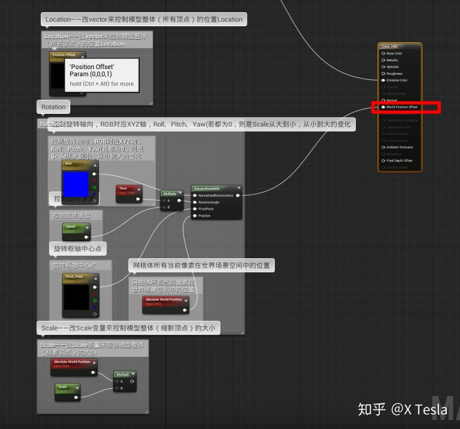
Task: Expand the Rotation group Absolute World Position arrow
Action: pos(186,300)
